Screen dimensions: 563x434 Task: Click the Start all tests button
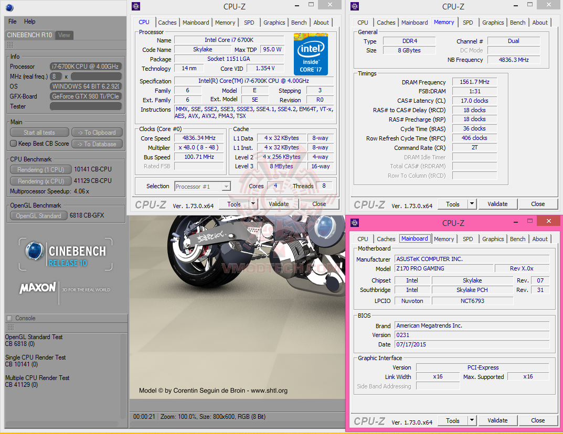pyautogui.click(x=39, y=132)
